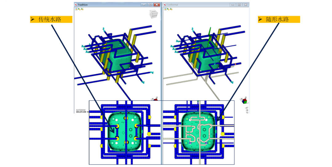Click the bottom-right conformal cooling top-view image

[198, 132]
